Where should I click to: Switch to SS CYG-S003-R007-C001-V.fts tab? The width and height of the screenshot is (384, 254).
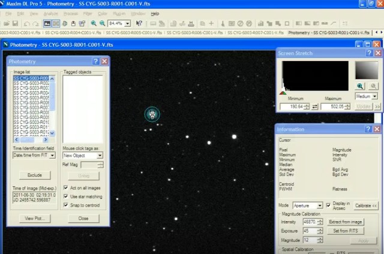tap(255, 32)
